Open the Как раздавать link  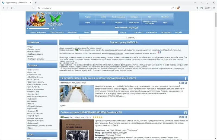tap(166, 32)
